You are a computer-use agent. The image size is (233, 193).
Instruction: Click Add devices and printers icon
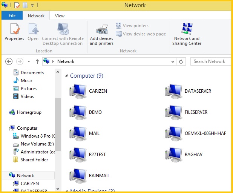(102, 29)
